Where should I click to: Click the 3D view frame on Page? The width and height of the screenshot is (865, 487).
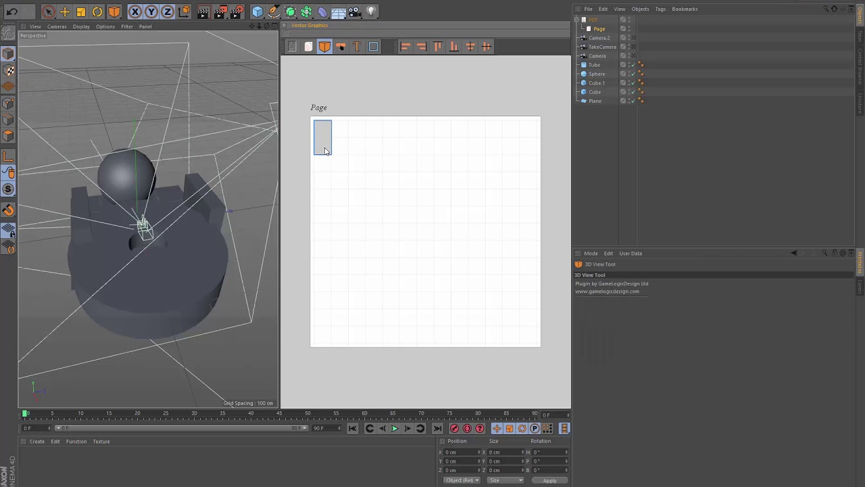point(322,137)
